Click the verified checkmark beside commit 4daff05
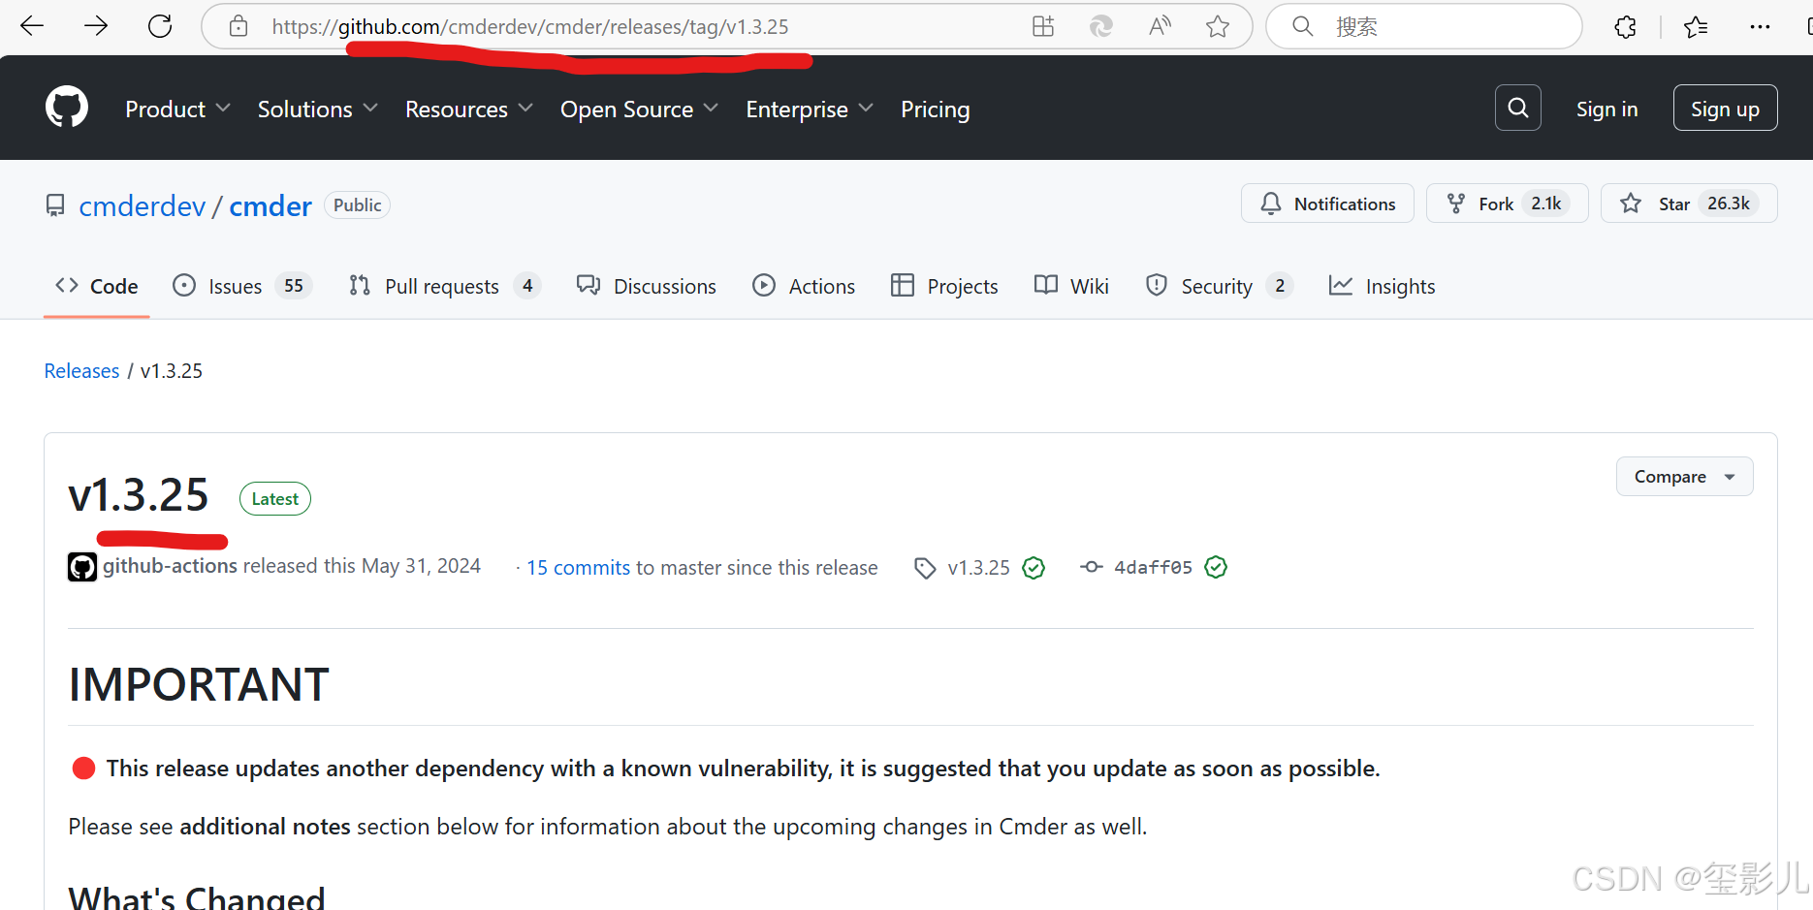 (1216, 567)
